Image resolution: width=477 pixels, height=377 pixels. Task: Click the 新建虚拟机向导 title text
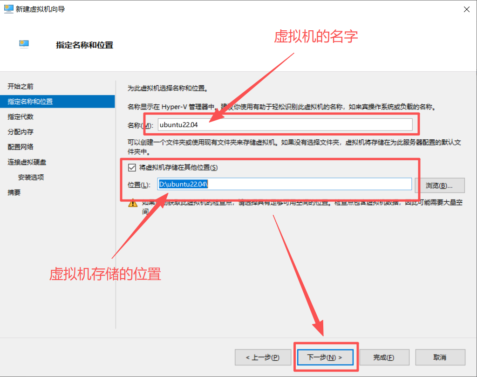[x=41, y=9]
